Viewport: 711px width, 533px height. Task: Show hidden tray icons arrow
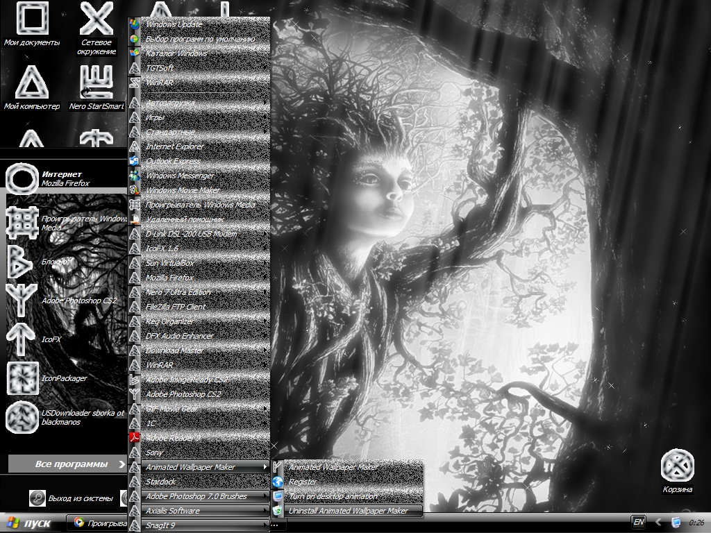coord(658,523)
